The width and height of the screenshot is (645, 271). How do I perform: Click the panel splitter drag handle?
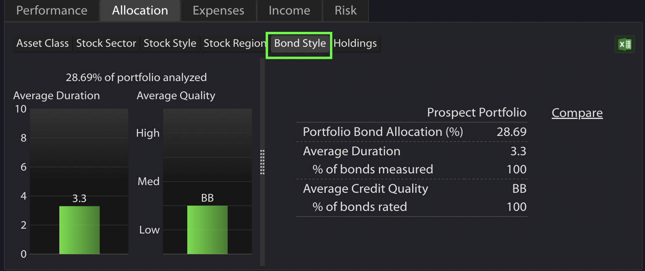tap(262, 162)
